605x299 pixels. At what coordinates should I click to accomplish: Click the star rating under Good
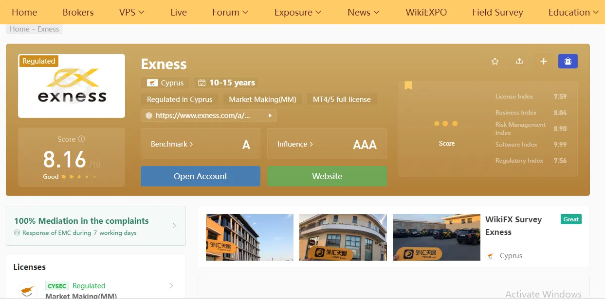click(78, 177)
